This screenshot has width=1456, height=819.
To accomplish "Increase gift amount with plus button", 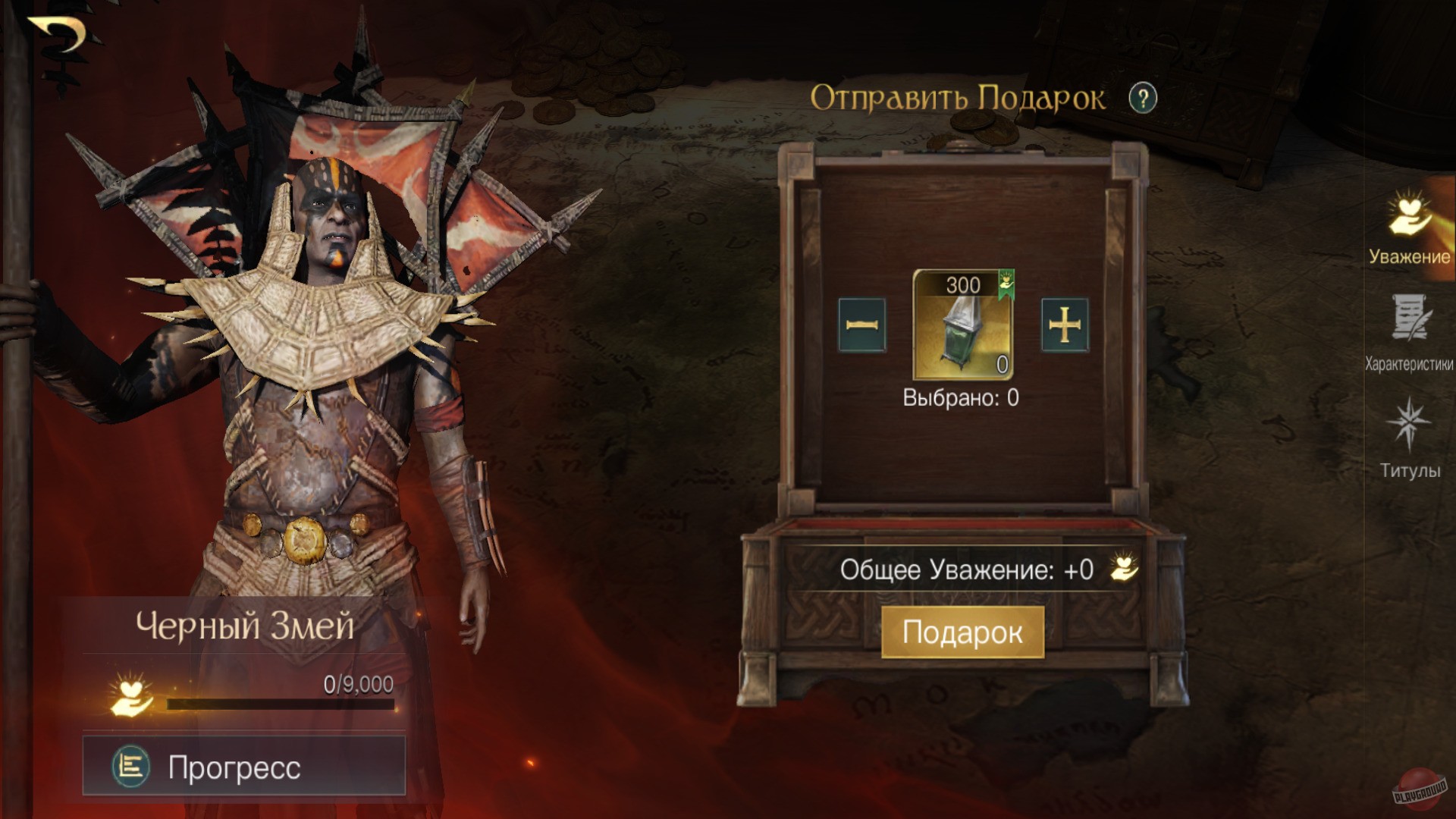I will [1065, 325].
